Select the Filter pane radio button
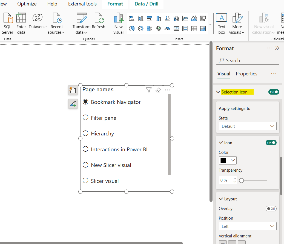This screenshot has height=244, width=284. point(85,118)
